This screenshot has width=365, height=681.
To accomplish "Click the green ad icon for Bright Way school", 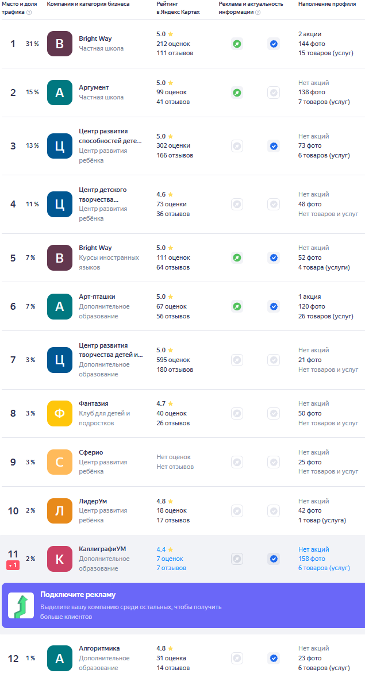I will [x=237, y=44].
